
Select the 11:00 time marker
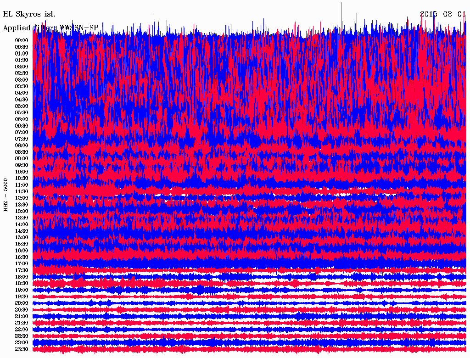pos(22,185)
